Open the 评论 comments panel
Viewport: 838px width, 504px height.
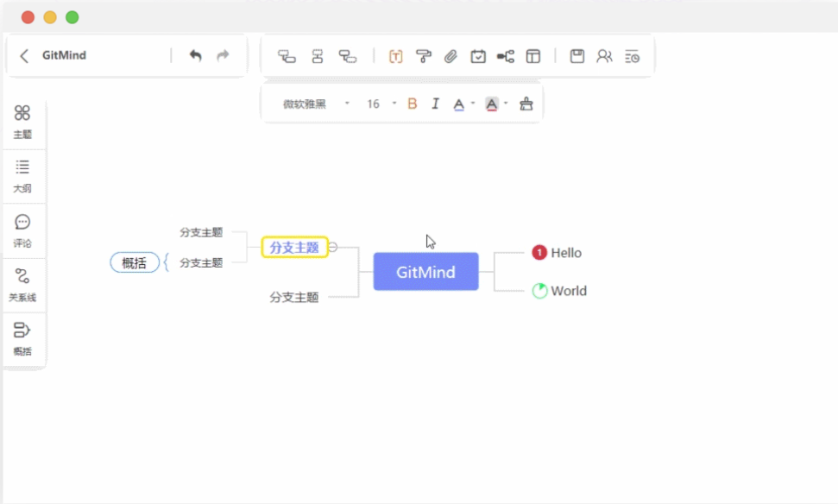coord(22,231)
